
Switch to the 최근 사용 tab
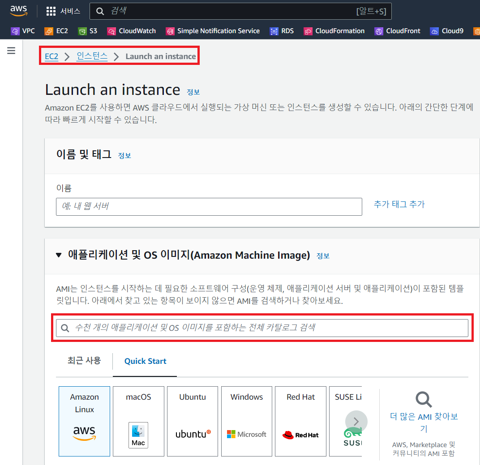click(x=84, y=361)
